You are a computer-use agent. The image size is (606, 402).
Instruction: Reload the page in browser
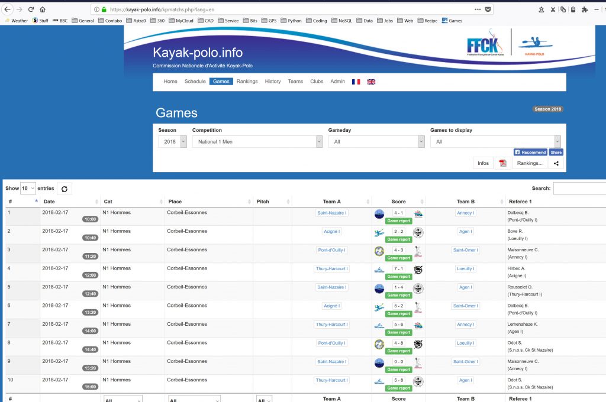30,9
